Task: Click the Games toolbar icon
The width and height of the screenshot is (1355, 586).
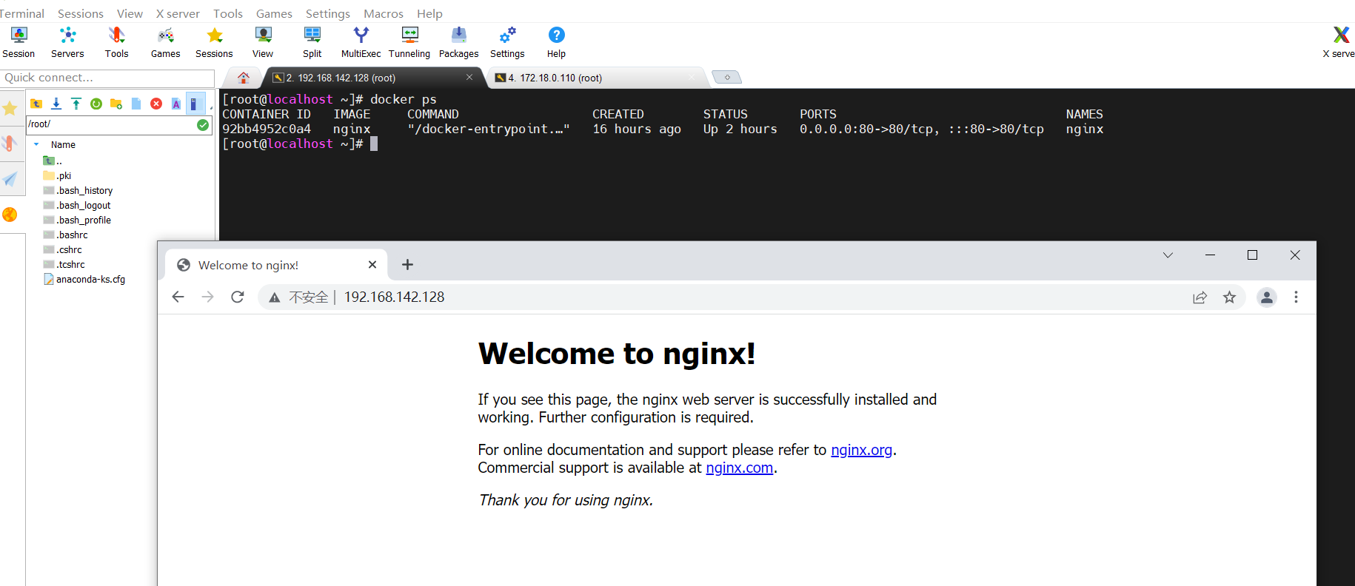Action: tap(165, 42)
